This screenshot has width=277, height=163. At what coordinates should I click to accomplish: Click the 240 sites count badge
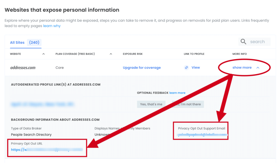point(34,42)
